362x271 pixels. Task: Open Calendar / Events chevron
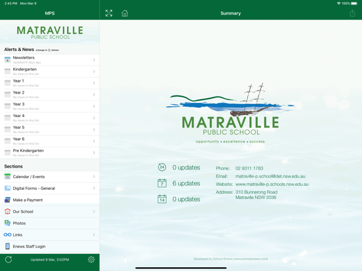pos(94,177)
